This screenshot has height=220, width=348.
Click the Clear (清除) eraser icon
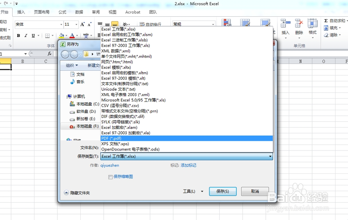click(326, 35)
